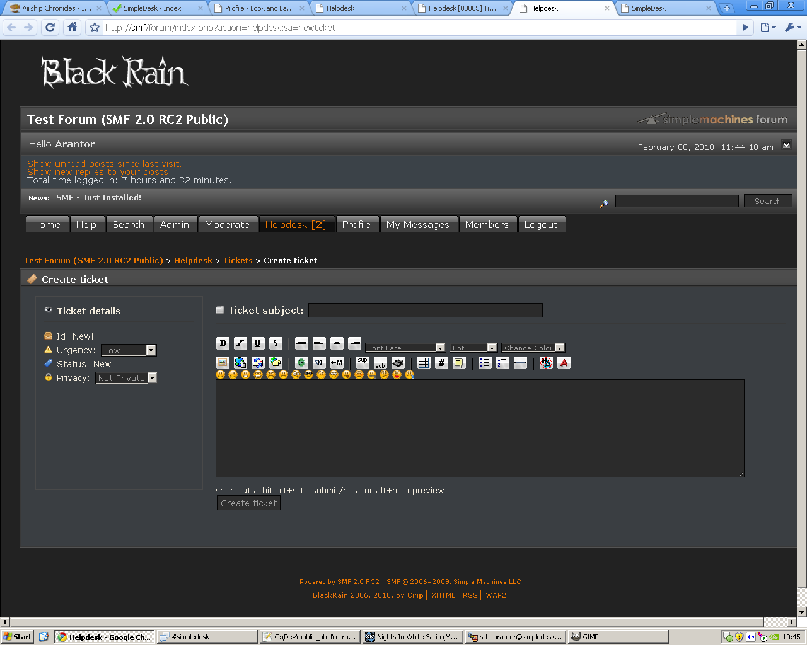This screenshot has height=645, width=807.
Task: Insert the first plain smiley face
Action: (x=220, y=375)
